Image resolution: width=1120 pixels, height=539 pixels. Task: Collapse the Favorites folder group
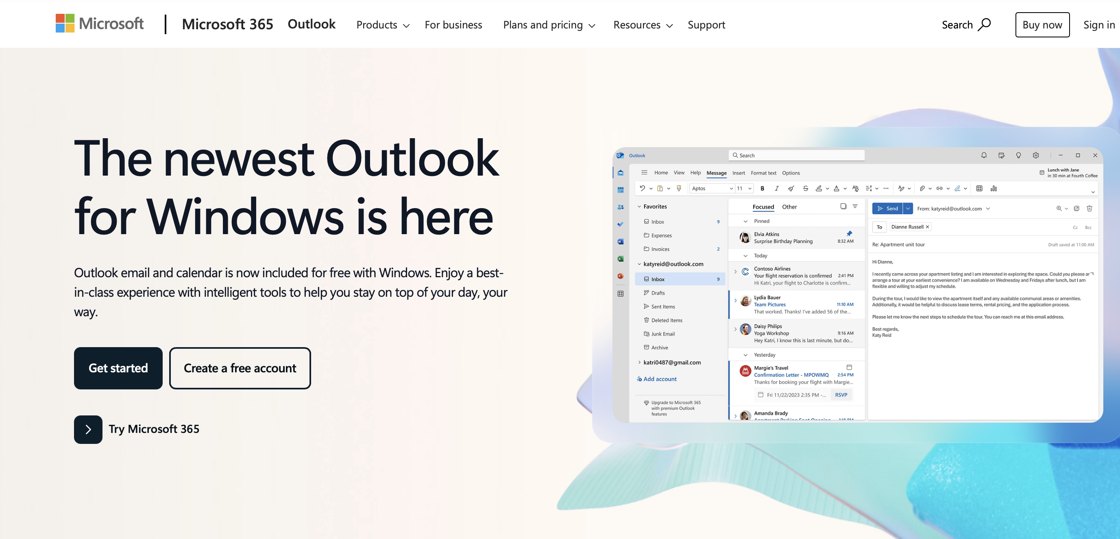[639, 206]
